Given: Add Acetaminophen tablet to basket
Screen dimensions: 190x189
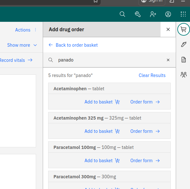Looking at the screenshot, I should (x=102, y=102).
